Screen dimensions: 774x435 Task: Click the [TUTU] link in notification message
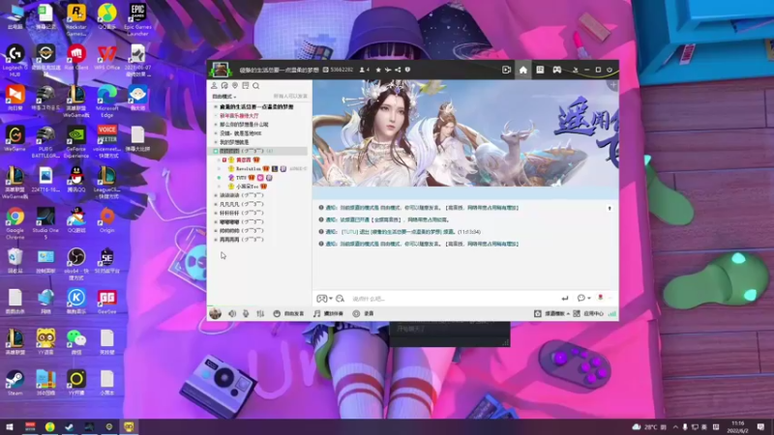[x=349, y=232]
